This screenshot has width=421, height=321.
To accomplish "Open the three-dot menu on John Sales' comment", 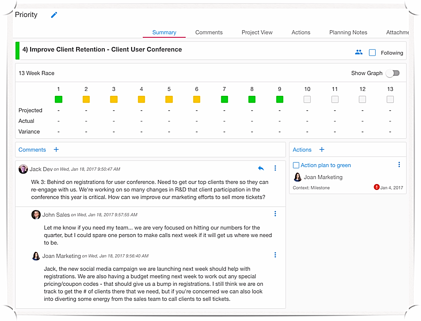I will click(x=275, y=214).
